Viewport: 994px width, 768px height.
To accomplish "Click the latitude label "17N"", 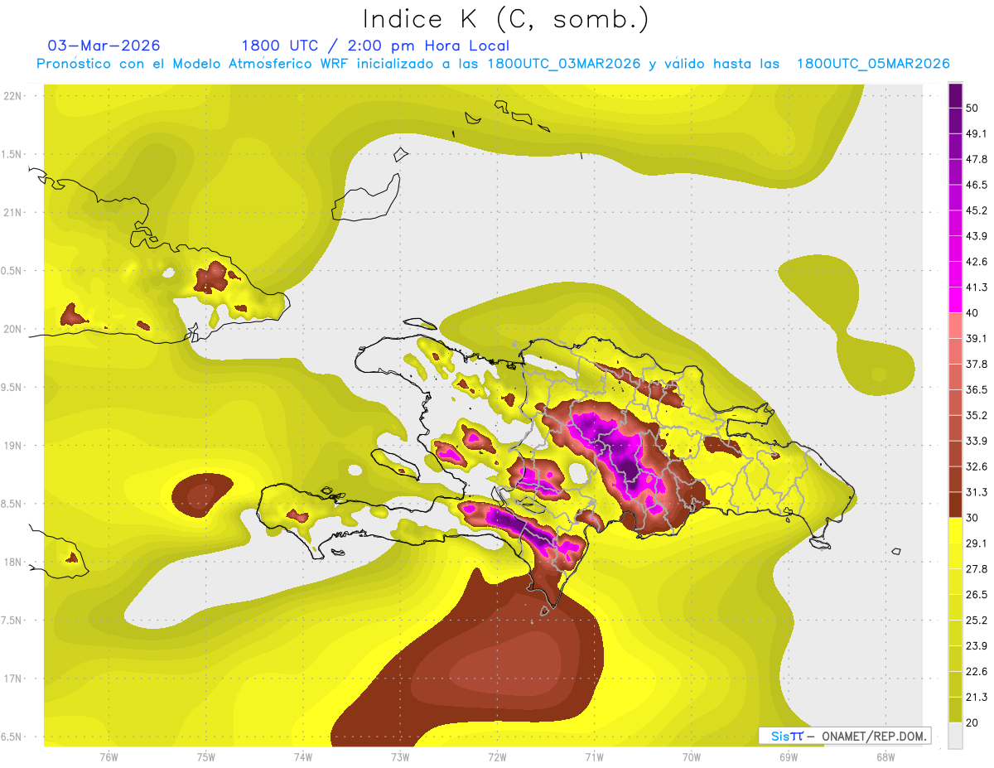I will (13, 679).
